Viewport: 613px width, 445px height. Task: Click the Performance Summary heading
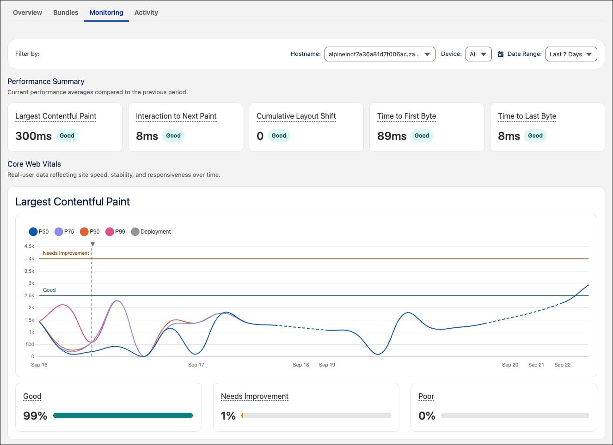pyautogui.click(x=46, y=81)
